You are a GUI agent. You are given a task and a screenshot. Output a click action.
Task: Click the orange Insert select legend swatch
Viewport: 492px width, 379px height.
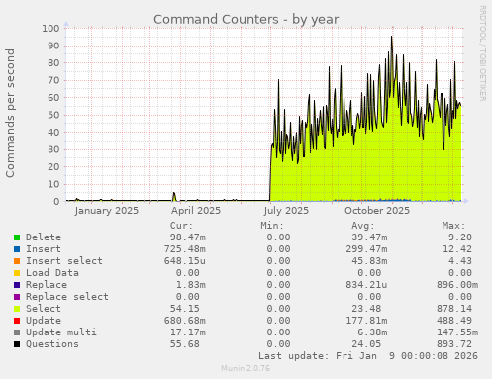tap(17, 261)
